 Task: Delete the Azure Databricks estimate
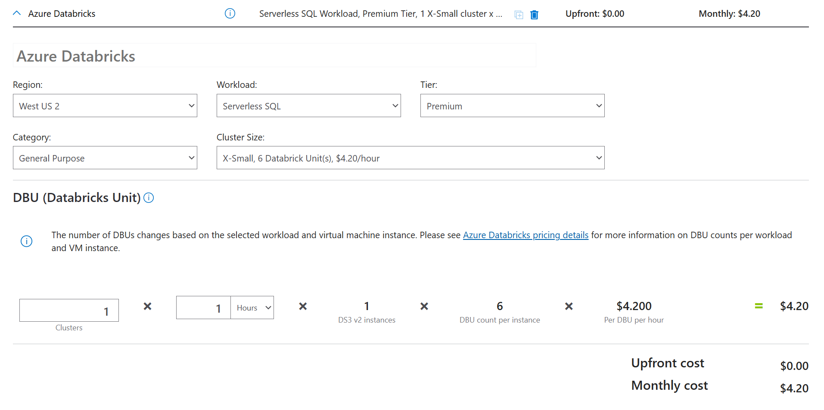534,15
